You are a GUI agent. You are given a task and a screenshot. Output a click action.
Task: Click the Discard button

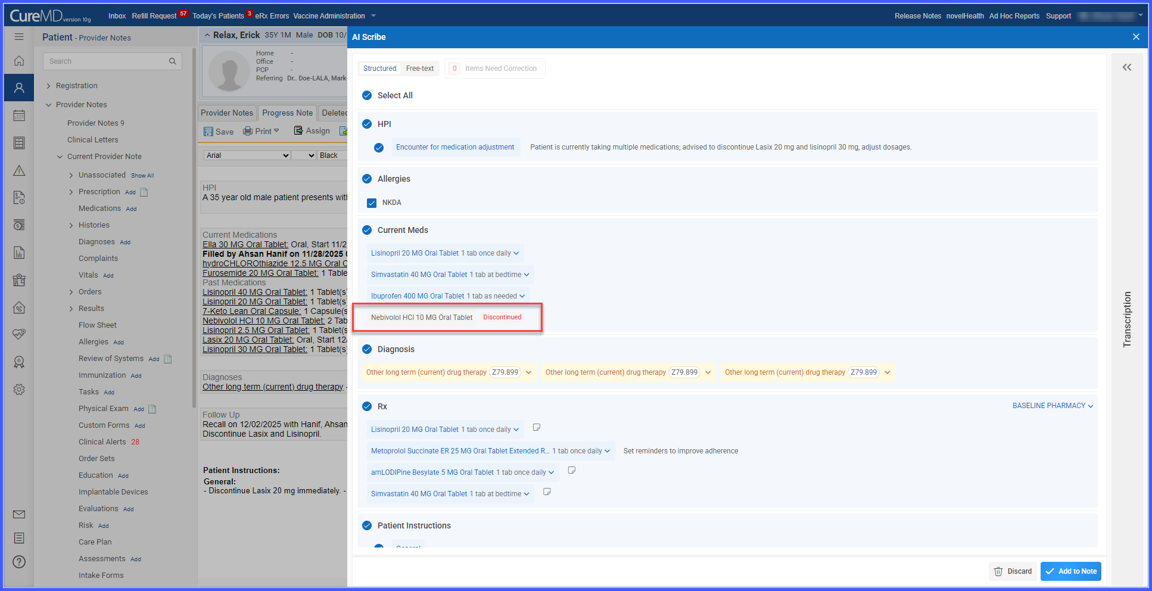1013,571
